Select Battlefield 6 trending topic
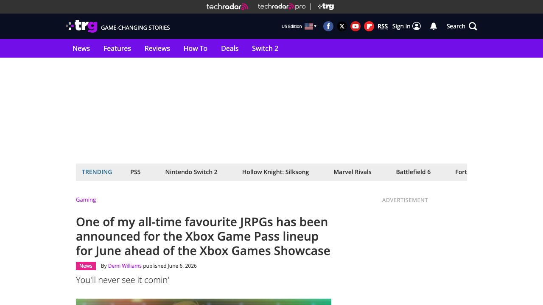This screenshot has width=543, height=305. click(x=413, y=172)
